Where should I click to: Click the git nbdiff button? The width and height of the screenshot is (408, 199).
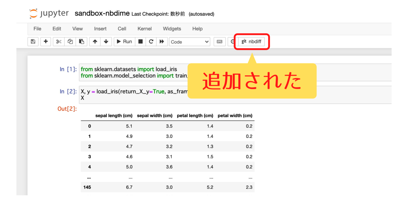(251, 42)
